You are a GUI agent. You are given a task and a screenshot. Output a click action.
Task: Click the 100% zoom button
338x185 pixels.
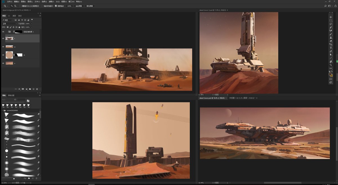coord(69,6)
